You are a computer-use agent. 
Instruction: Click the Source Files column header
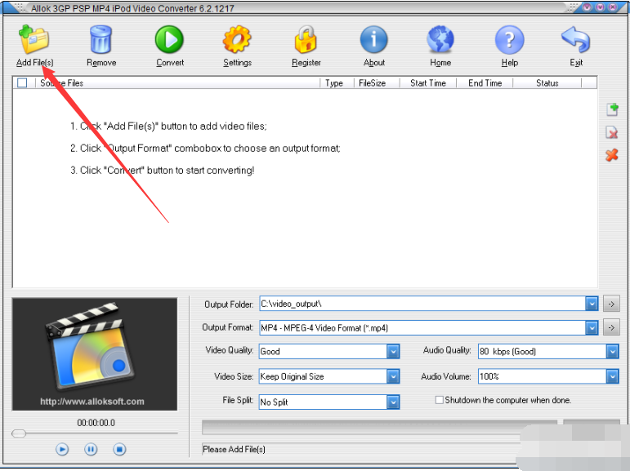click(x=177, y=82)
